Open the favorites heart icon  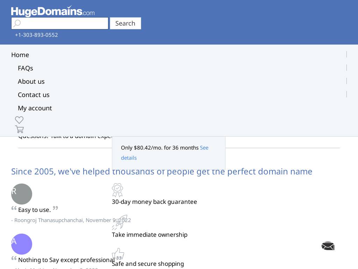pos(19,120)
